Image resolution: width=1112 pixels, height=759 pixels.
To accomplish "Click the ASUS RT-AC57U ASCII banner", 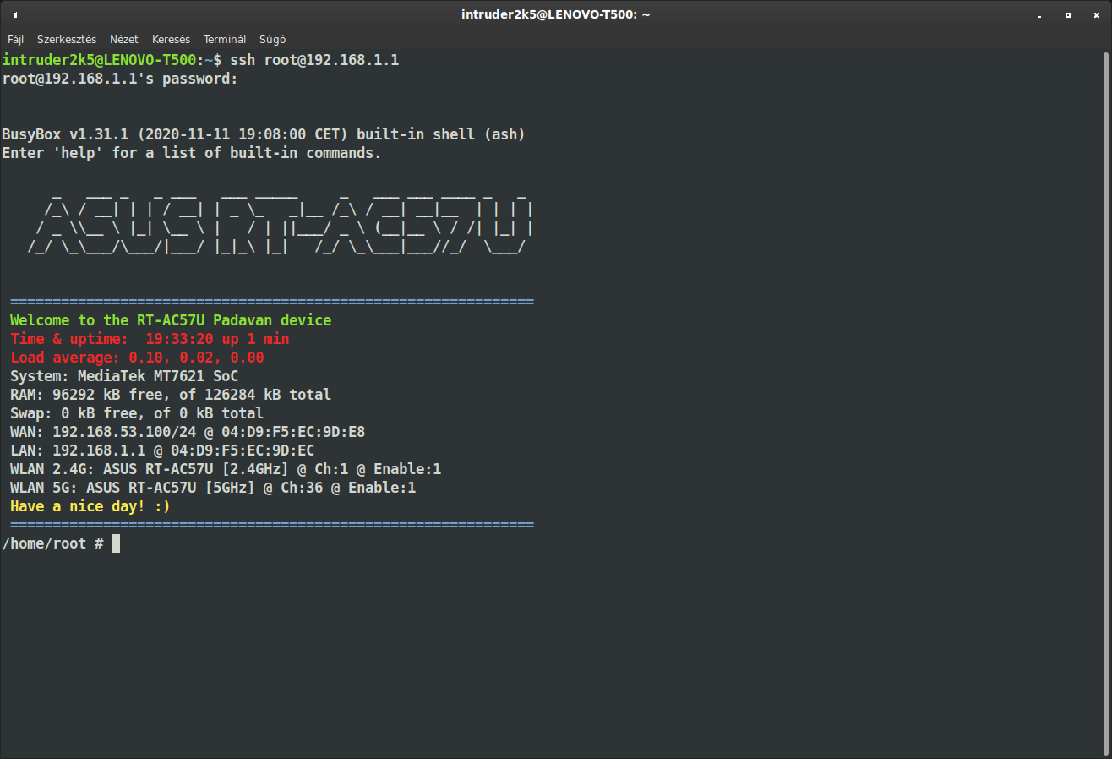I will click(x=281, y=224).
